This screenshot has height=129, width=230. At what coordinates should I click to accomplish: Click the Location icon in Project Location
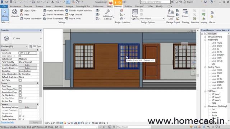pos(121,10)
